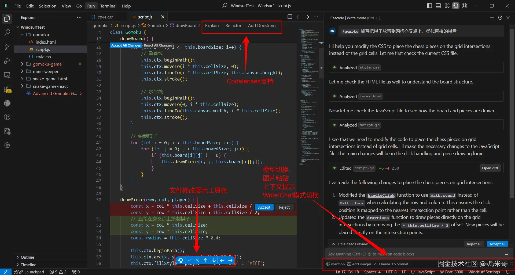Open the File menu
The height and width of the screenshot is (275, 515).
coord(18,6)
